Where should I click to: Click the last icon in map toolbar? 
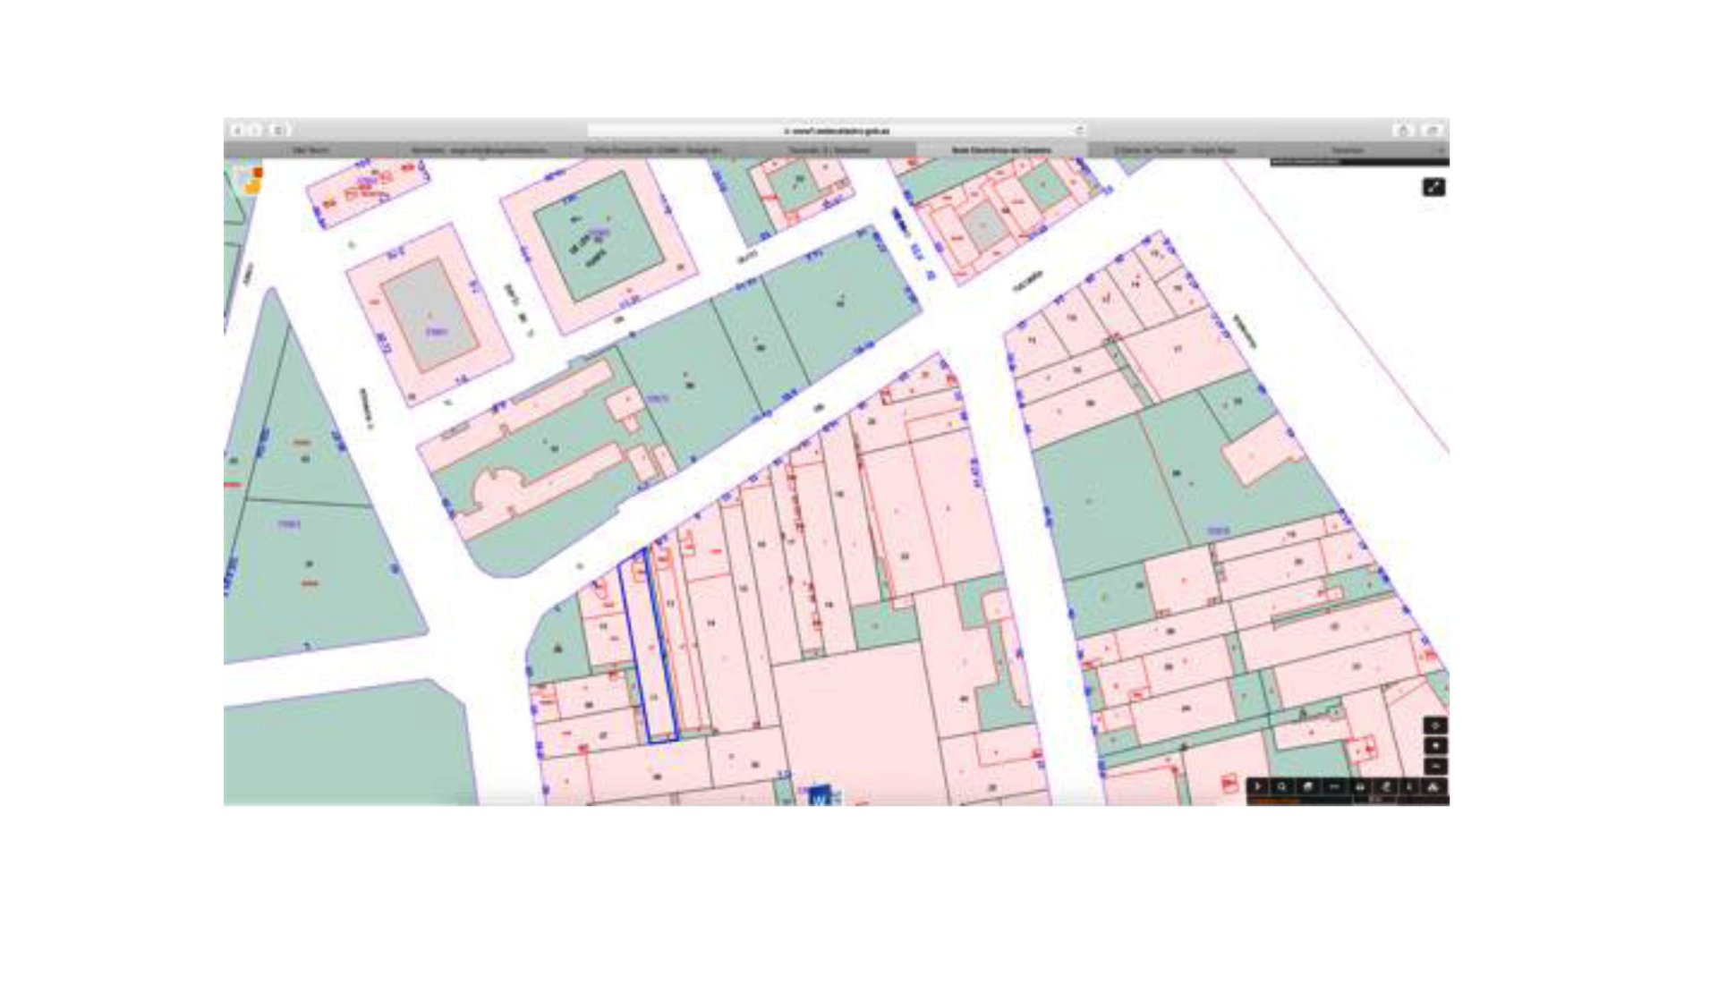[1433, 786]
